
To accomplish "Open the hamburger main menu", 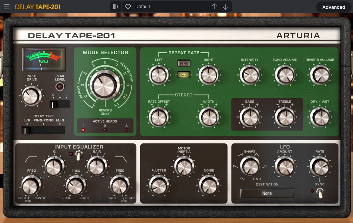I will pos(7,7).
